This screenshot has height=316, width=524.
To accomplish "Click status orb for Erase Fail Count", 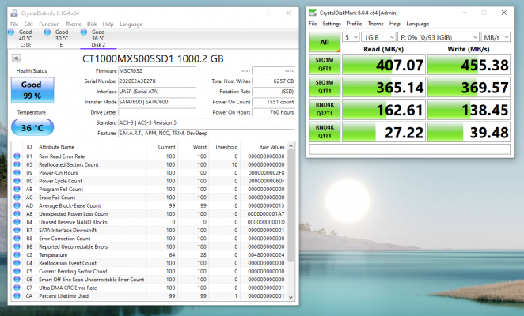I will tap(17, 197).
